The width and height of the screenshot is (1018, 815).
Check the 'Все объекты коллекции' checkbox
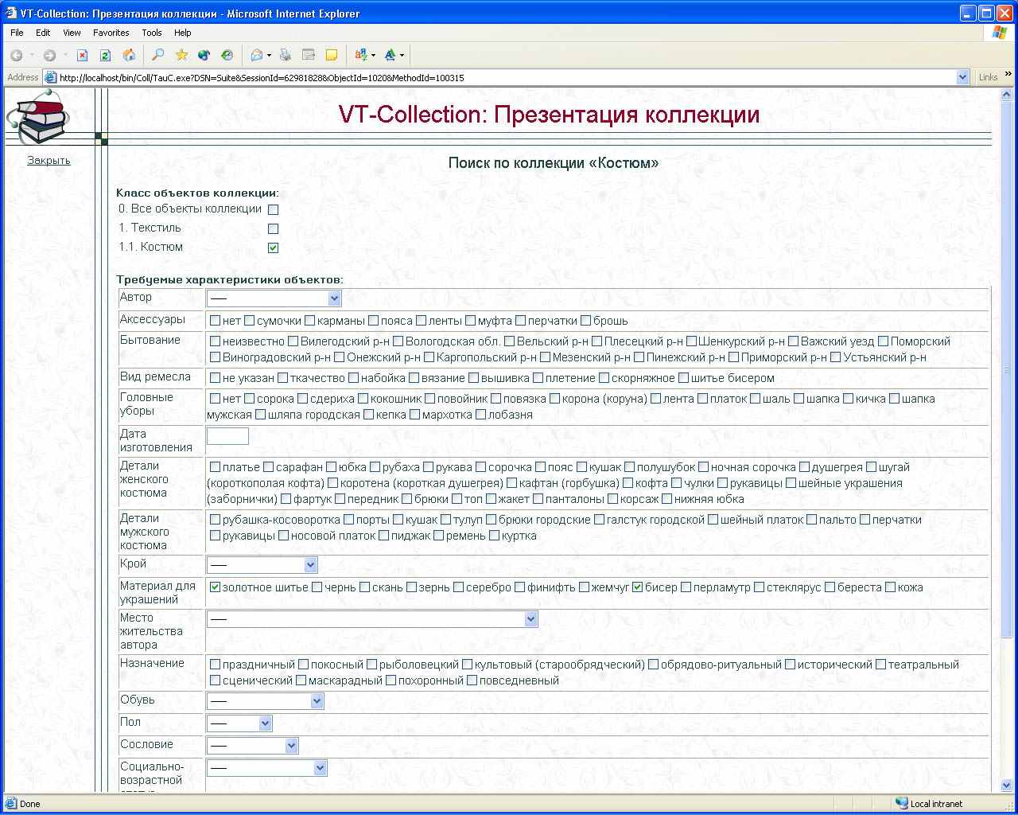273,210
